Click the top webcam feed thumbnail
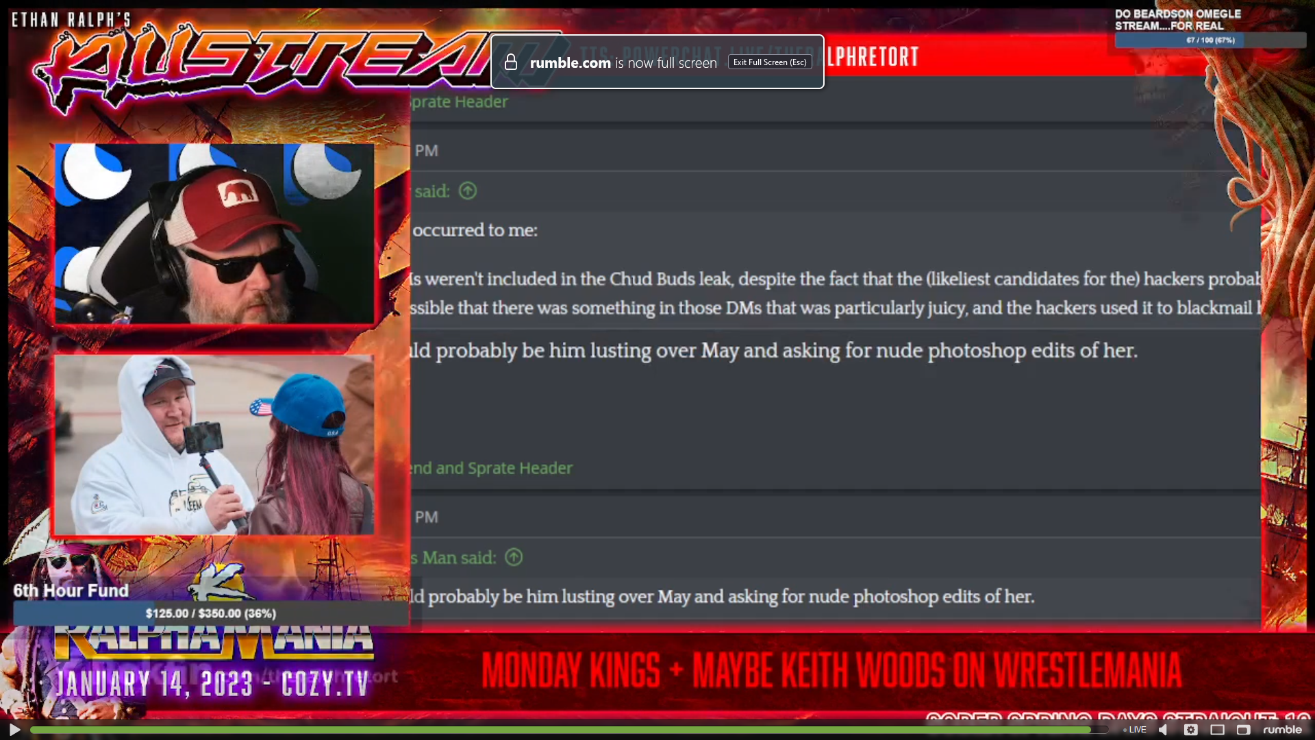Image resolution: width=1315 pixels, height=740 pixels. point(214,234)
